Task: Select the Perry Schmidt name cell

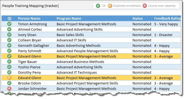Action: click(x=30, y=51)
